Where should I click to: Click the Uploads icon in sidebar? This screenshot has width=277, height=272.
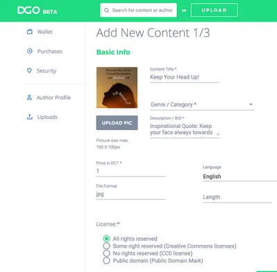(x=30, y=117)
